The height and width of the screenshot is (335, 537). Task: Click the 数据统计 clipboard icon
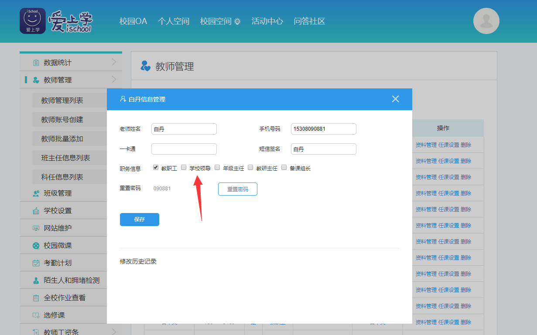pos(36,63)
